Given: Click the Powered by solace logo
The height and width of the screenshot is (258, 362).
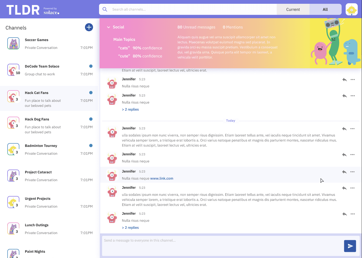Looking at the screenshot, I should (x=51, y=11).
